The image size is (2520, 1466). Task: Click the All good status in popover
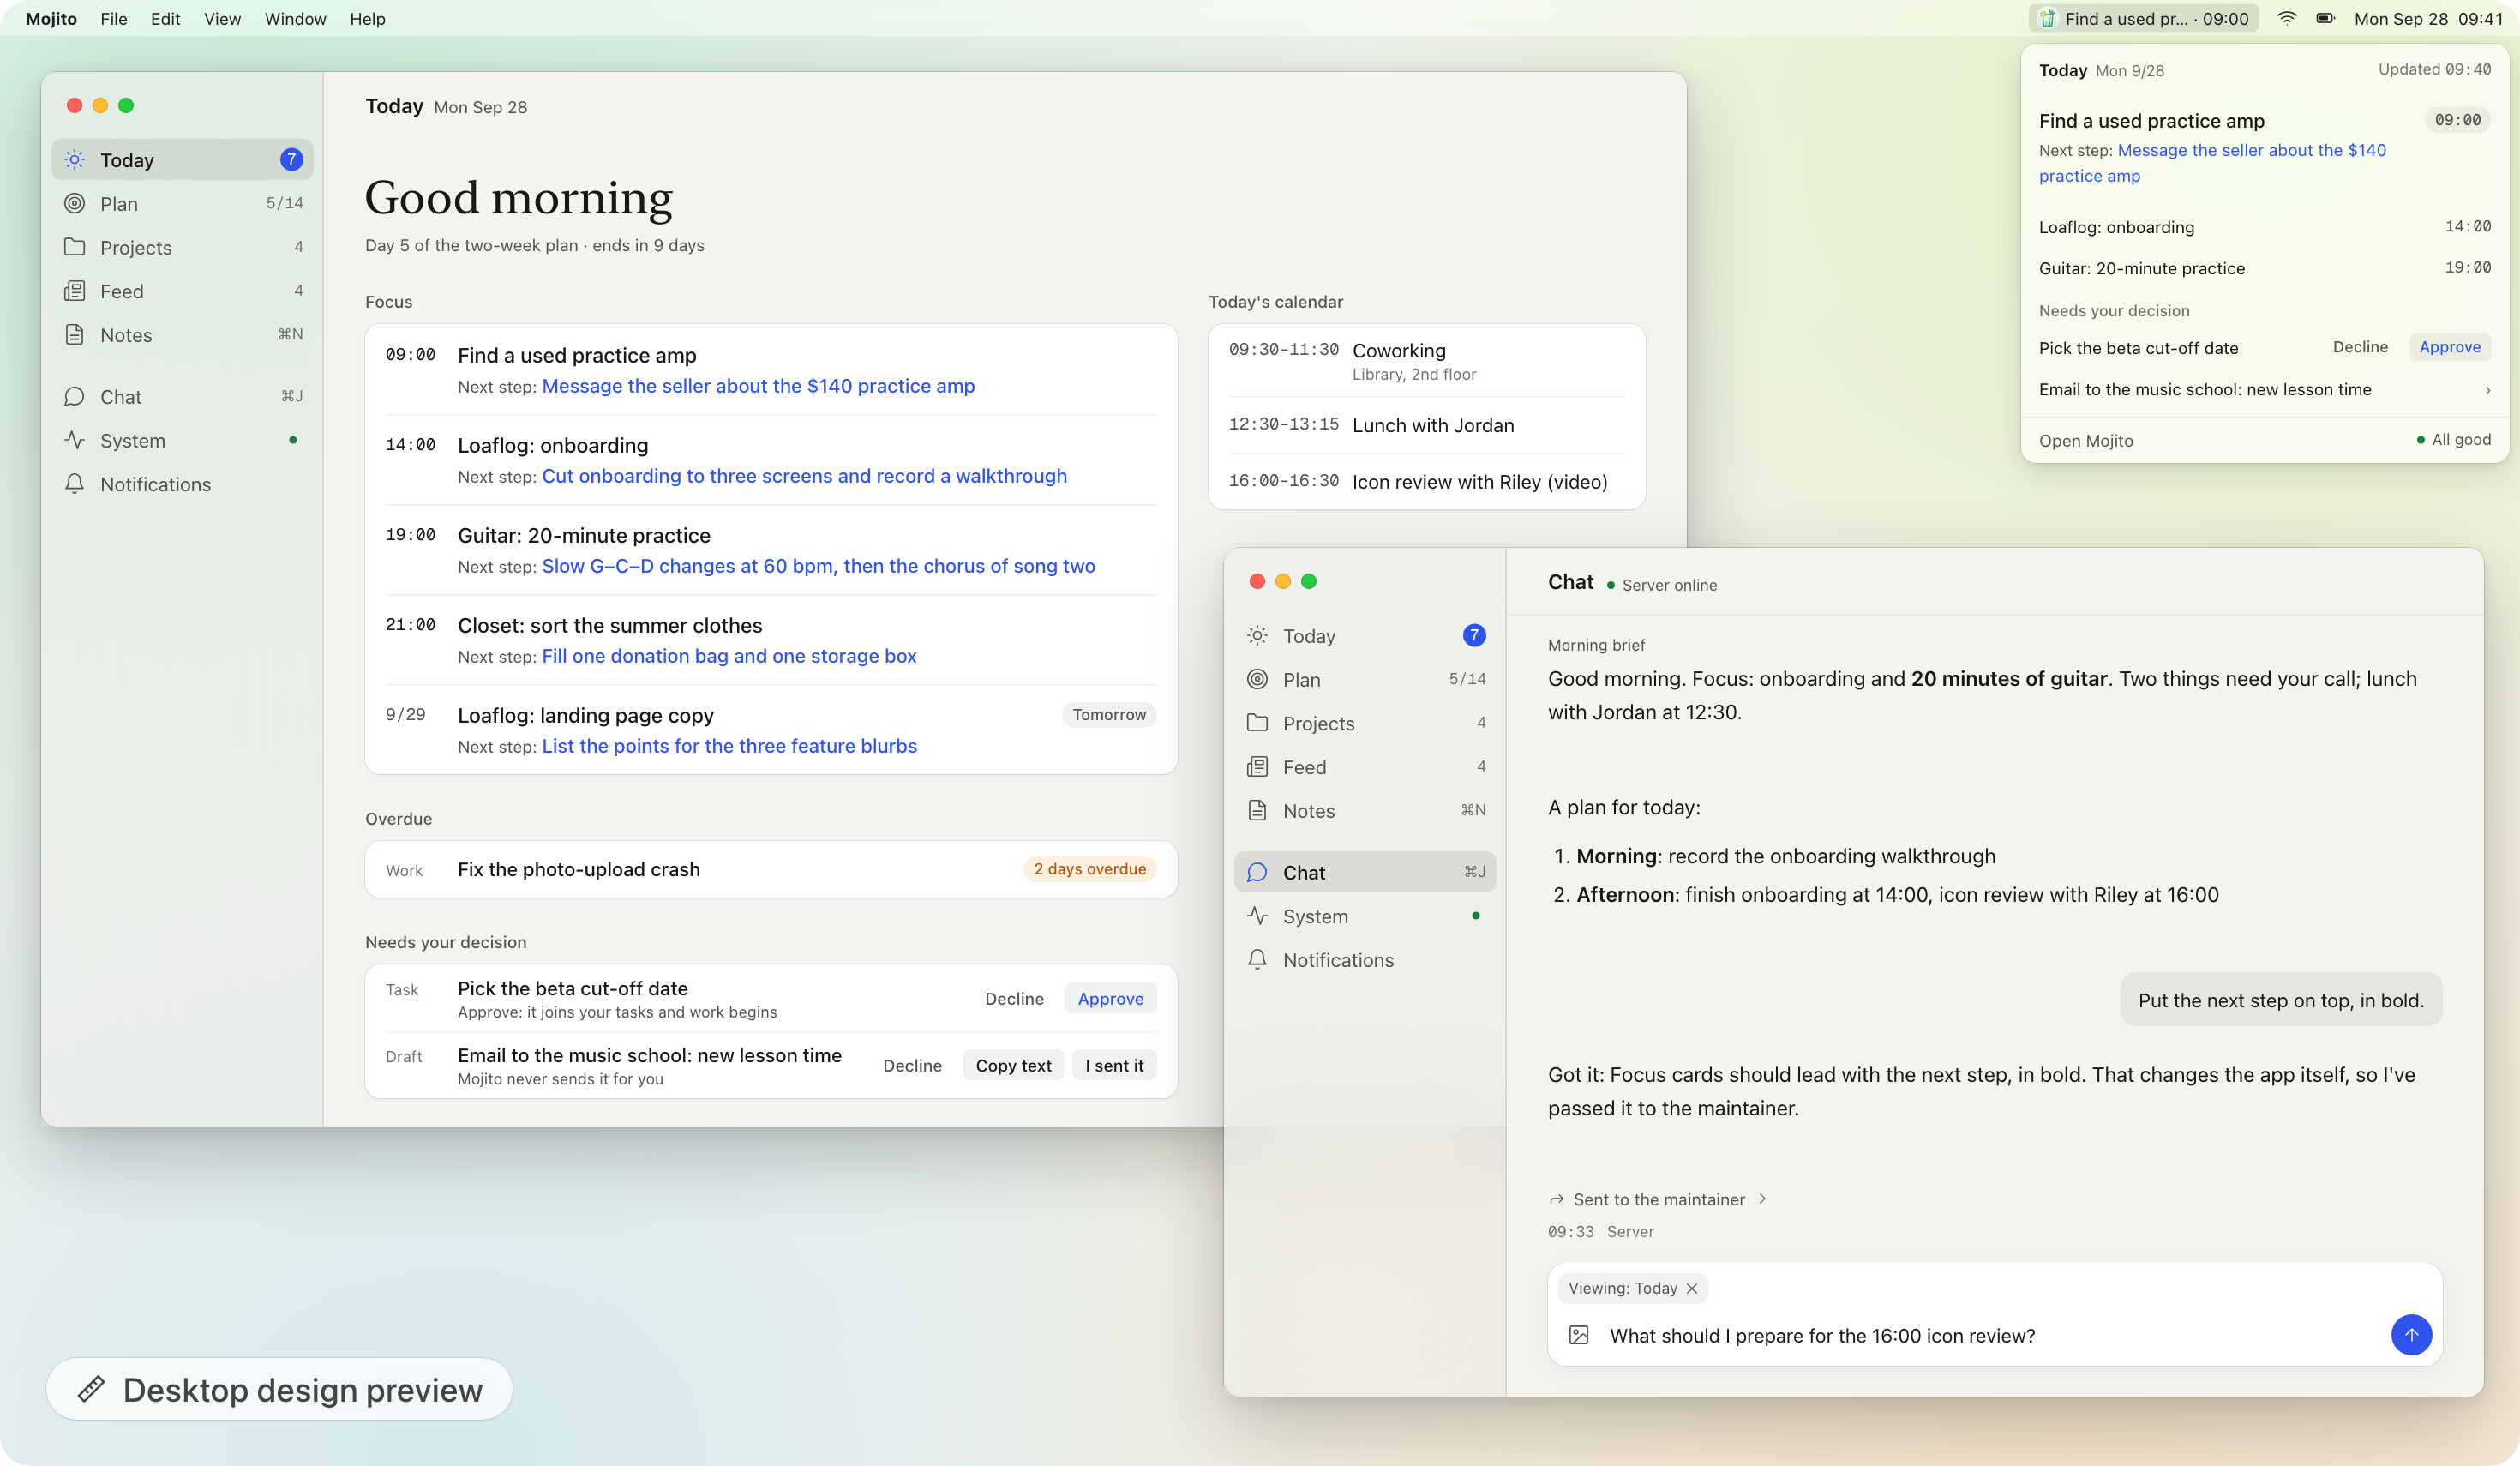pyautogui.click(x=2453, y=440)
